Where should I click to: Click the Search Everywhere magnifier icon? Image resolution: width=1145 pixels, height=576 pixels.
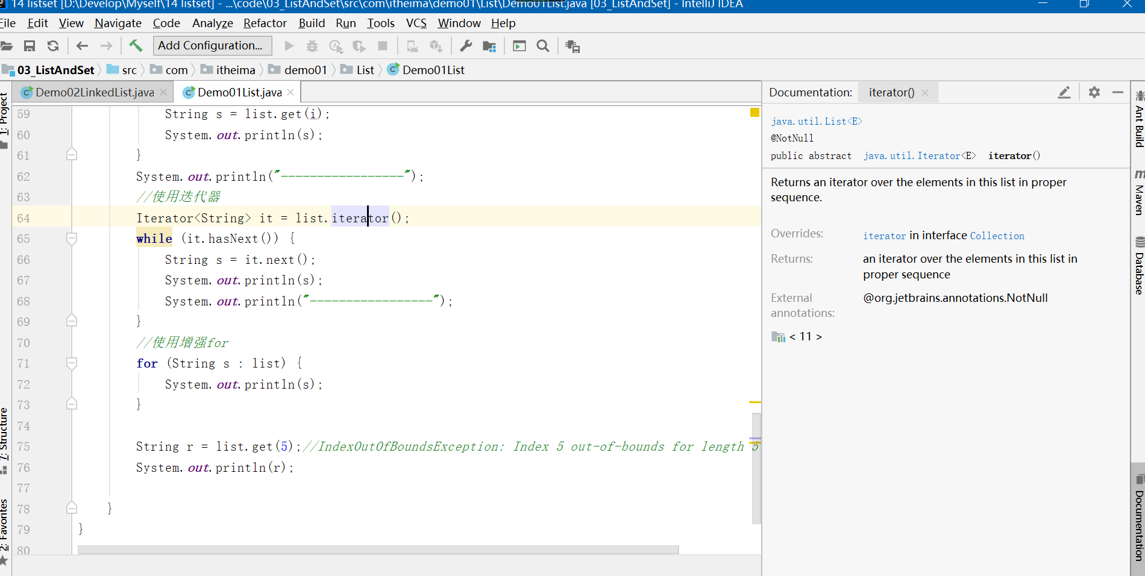543,46
